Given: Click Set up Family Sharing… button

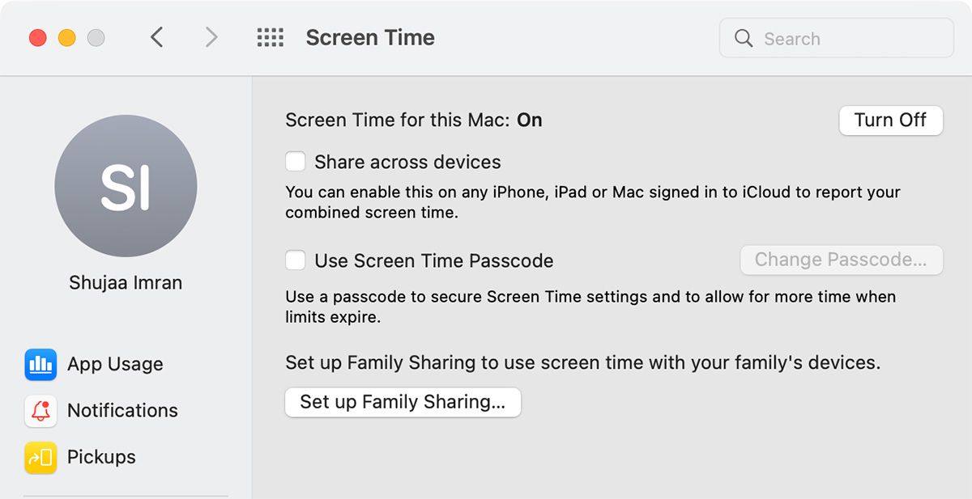Looking at the screenshot, I should (x=403, y=402).
